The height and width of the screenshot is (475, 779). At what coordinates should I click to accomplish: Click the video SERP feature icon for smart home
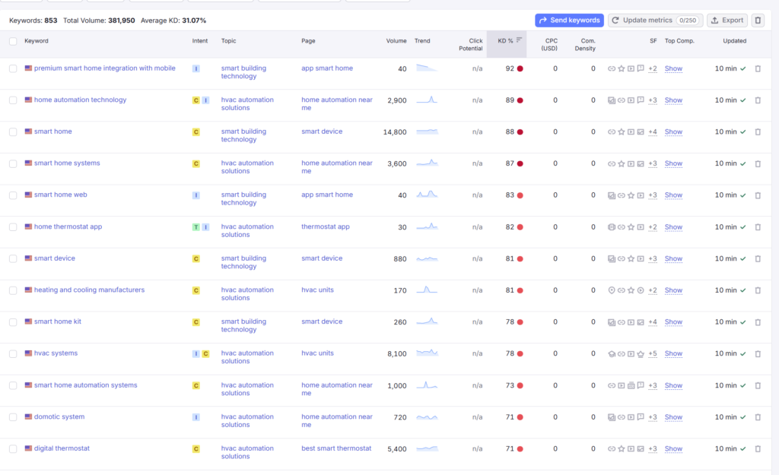tap(631, 131)
